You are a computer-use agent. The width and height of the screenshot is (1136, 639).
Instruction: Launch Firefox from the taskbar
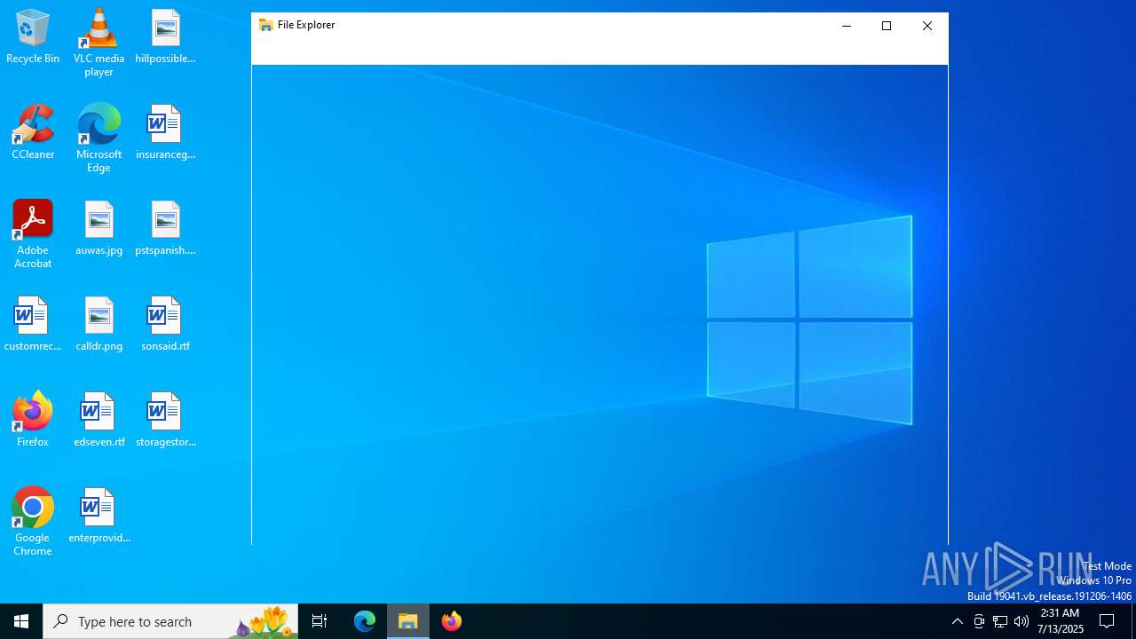tap(452, 621)
